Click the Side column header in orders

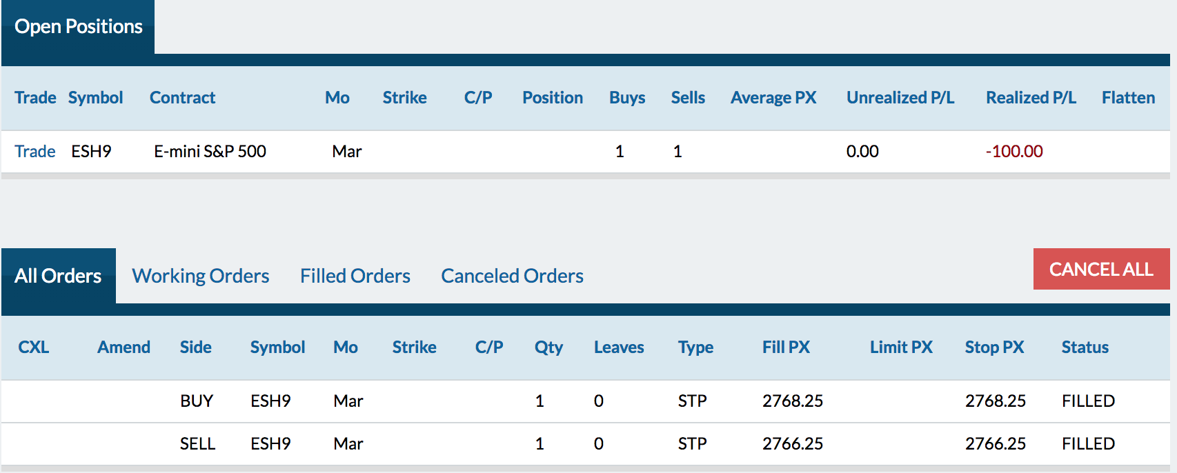(195, 348)
